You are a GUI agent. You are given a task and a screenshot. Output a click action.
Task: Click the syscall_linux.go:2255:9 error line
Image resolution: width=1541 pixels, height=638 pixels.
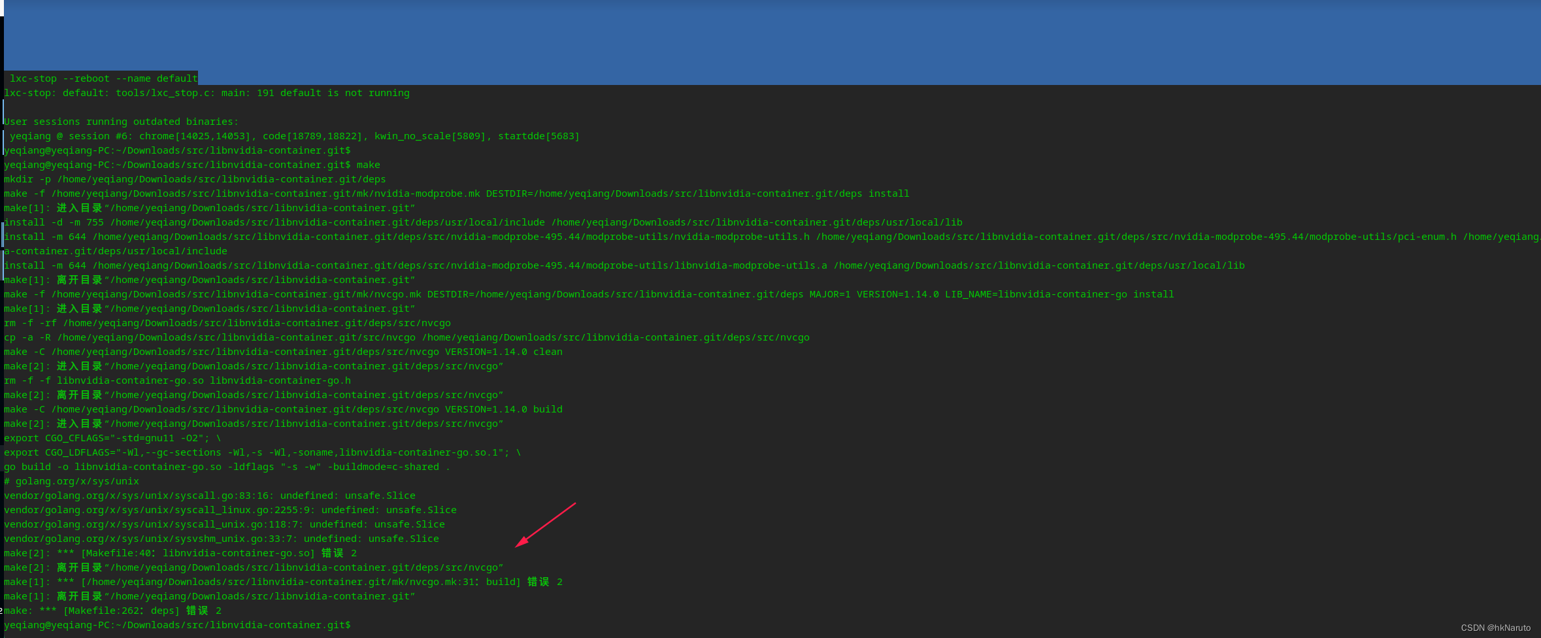click(229, 509)
